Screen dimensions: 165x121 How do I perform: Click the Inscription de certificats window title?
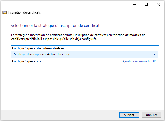click(x=24, y=12)
